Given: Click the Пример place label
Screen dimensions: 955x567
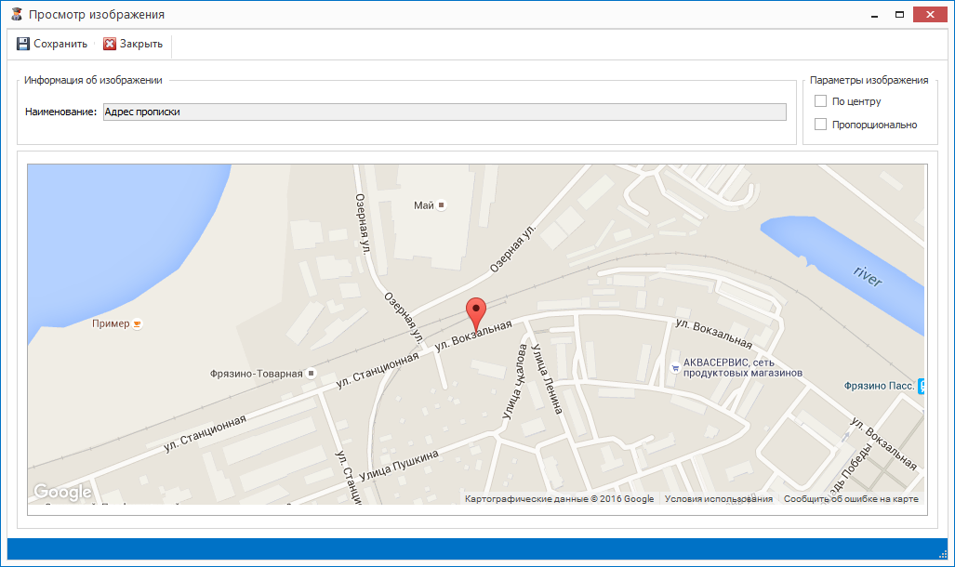Looking at the screenshot, I should (x=111, y=323).
